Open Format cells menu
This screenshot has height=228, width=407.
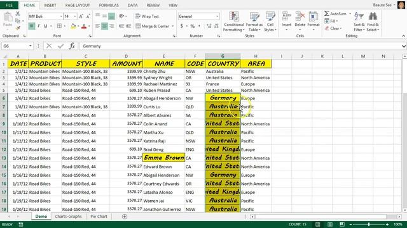[314, 21]
